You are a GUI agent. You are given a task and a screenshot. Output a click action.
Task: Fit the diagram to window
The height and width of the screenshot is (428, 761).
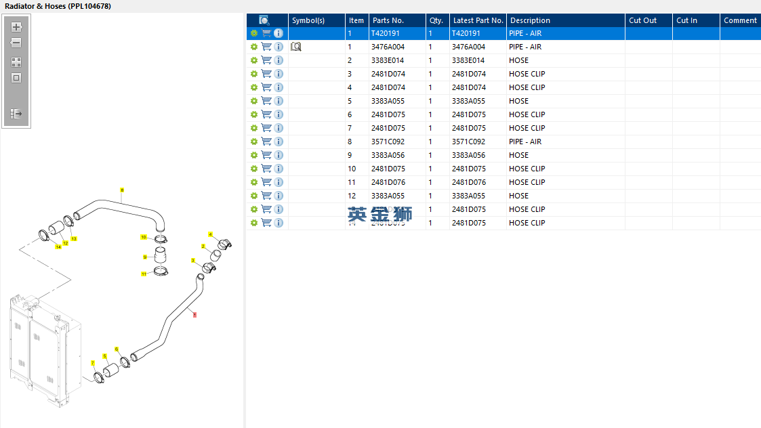(x=16, y=78)
